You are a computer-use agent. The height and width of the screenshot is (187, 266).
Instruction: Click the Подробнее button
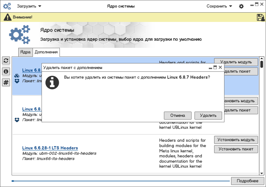(247, 181)
